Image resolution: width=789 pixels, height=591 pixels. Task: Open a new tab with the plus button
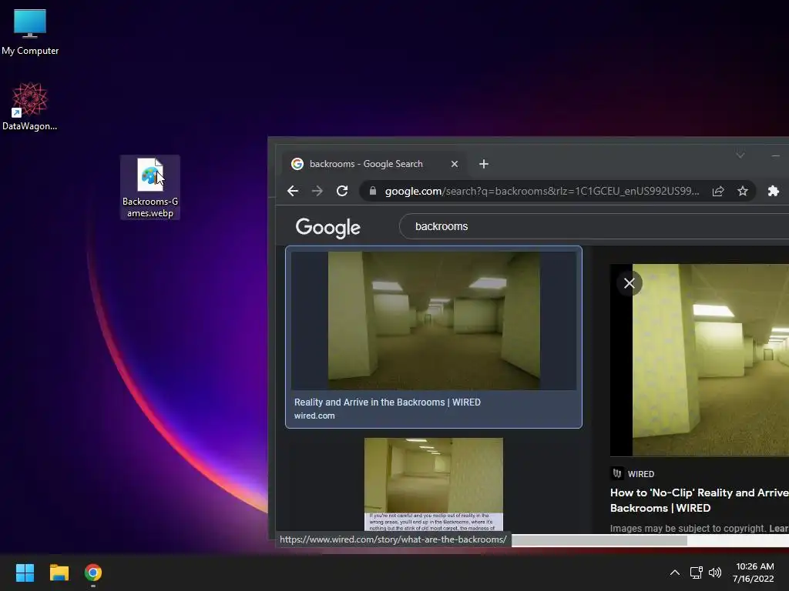click(484, 164)
